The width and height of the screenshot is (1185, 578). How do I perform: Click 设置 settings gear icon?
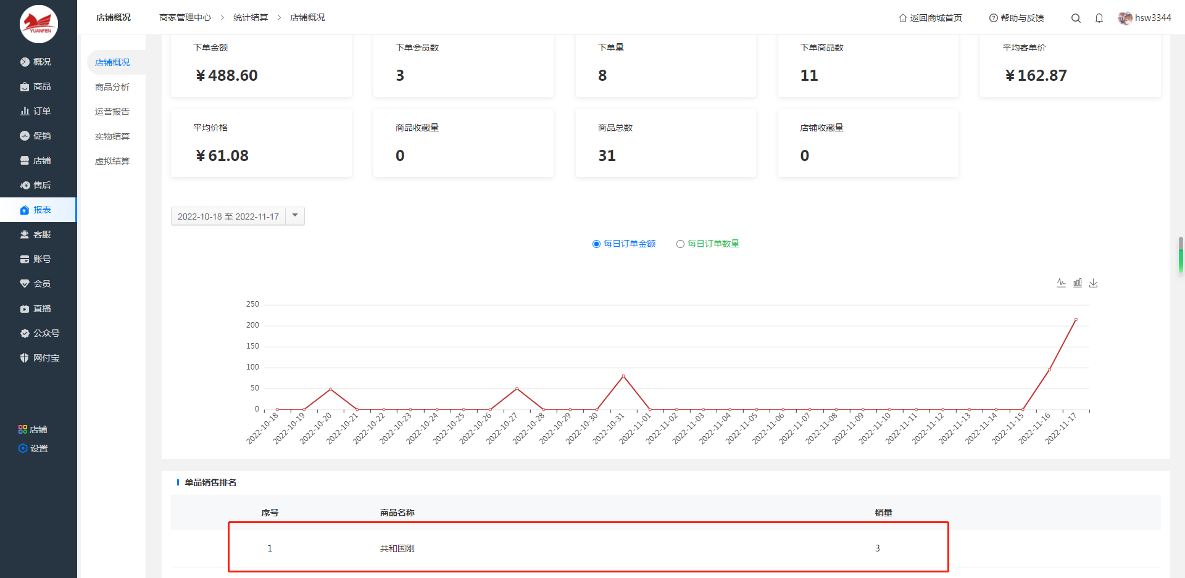tap(23, 448)
